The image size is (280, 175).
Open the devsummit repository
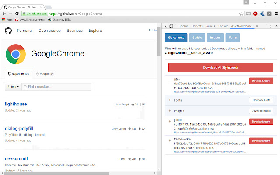(17, 158)
